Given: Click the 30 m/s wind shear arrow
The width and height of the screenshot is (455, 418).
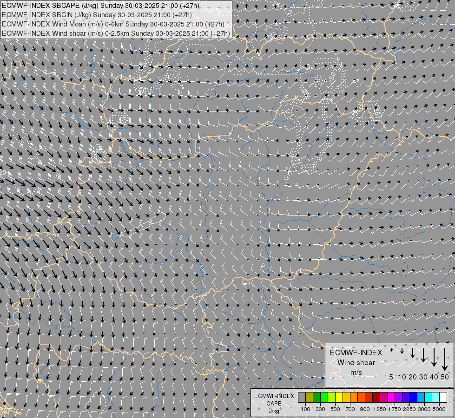Looking at the screenshot, I should [x=423, y=355].
